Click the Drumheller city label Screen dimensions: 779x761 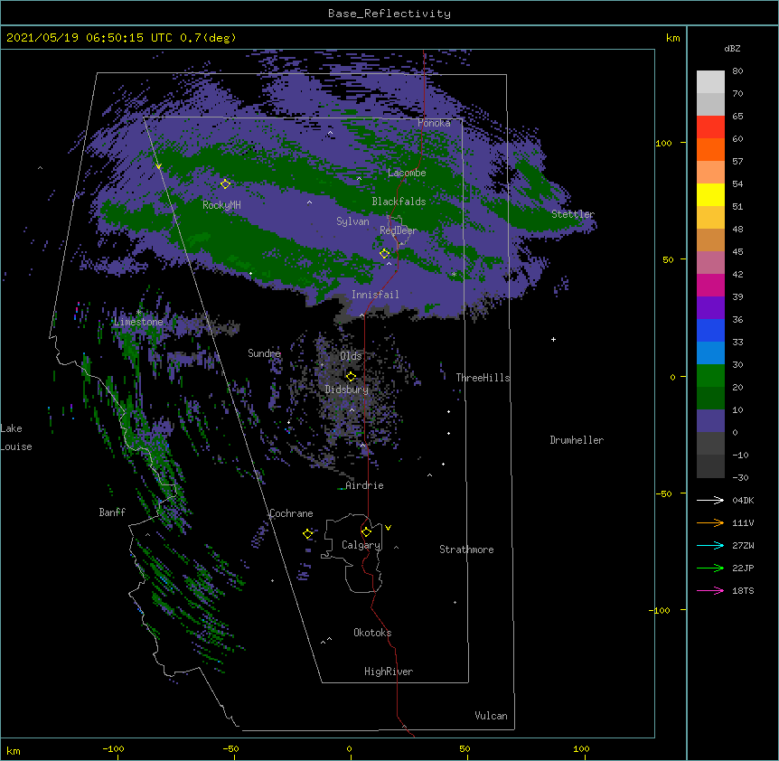click(x=577, y=440)
